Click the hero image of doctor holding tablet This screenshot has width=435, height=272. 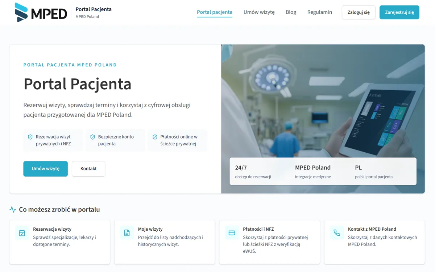click(323, 119)
